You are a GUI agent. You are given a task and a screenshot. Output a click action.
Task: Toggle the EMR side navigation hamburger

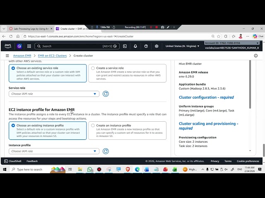(x=7, y=56)
